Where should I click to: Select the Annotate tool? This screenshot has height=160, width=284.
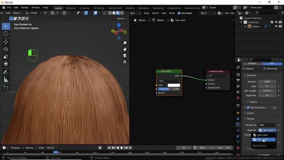pos(6,72)
